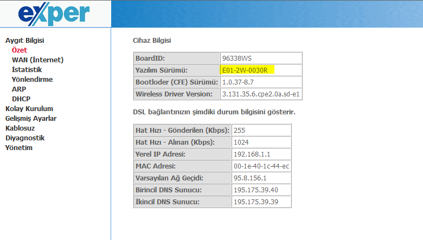Click the Yerel IP Adresi label
The width and height of the screenshot is (423, 240).
point(160,154)
